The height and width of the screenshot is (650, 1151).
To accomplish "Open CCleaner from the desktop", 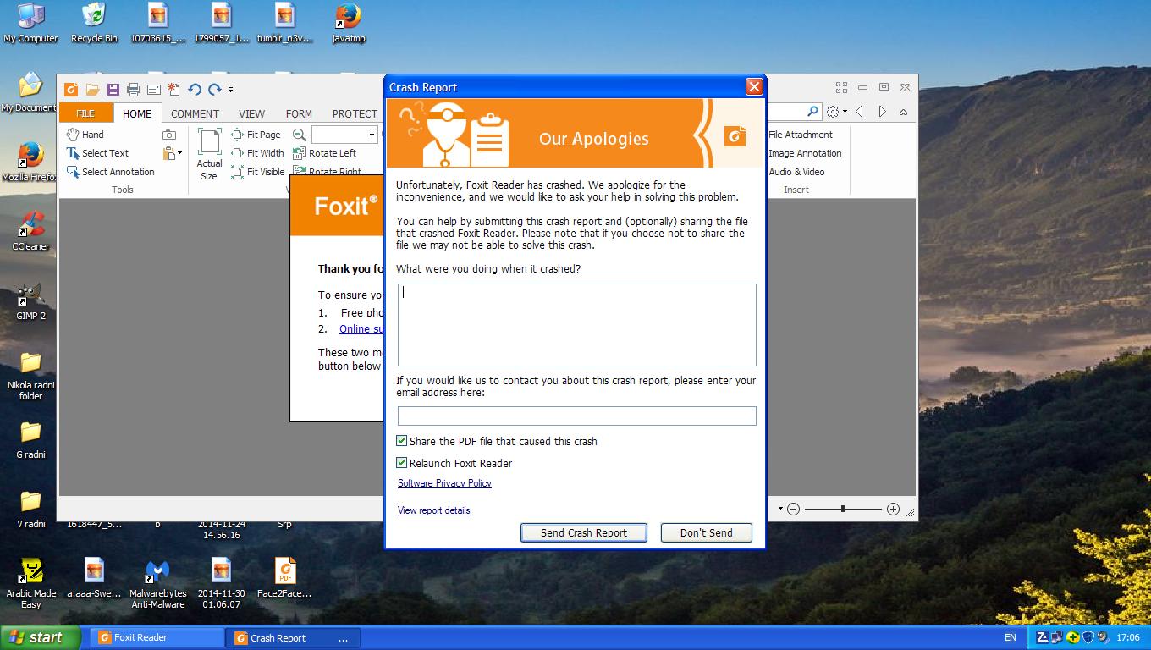I will 30,231.
